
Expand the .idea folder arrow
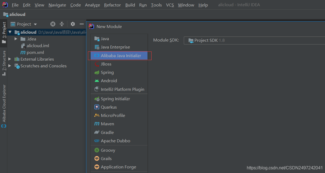click(16, 39)
